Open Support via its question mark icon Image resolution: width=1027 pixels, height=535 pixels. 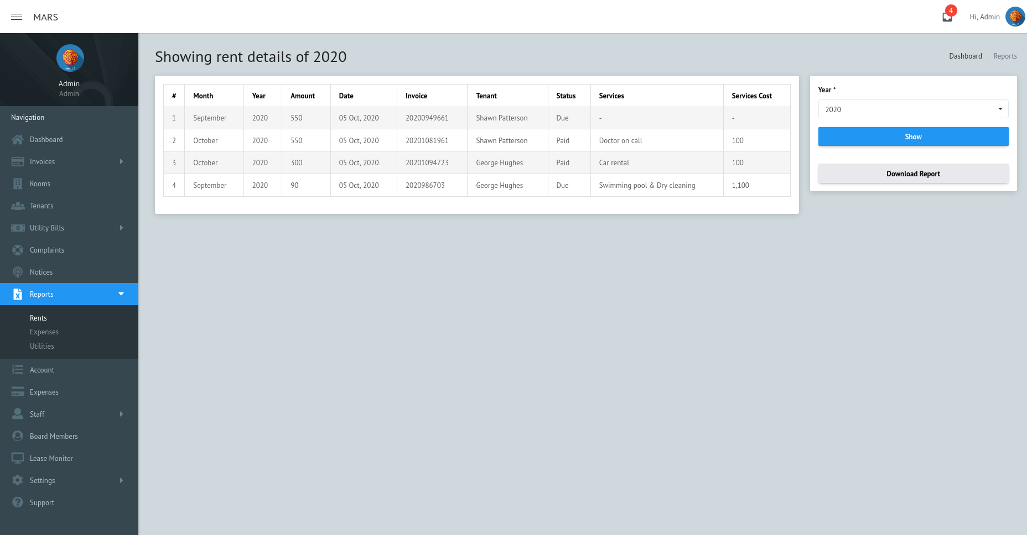18,502
